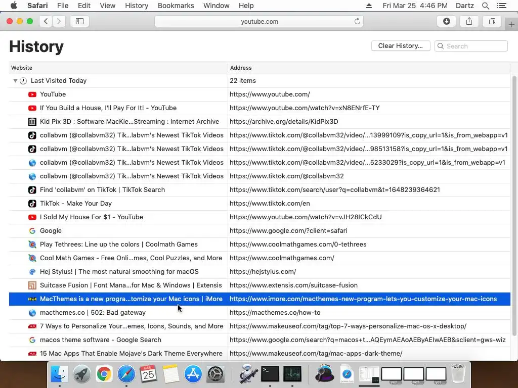
Task: Open the App Store icon in the Dock
Action: click(x=193, y=374)
